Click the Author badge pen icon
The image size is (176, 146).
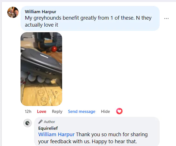pyautogui.click(x=40, y=122)
